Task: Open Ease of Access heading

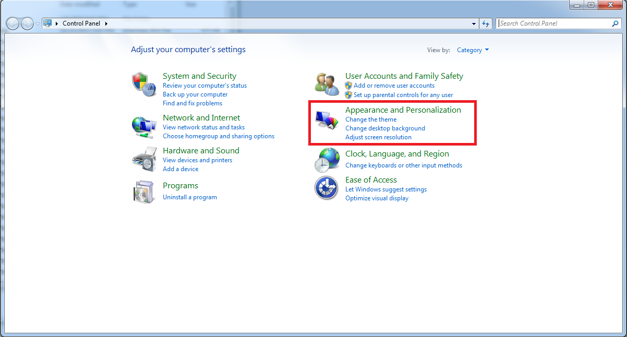Action: pyautogui.click(x=371, y=180)
